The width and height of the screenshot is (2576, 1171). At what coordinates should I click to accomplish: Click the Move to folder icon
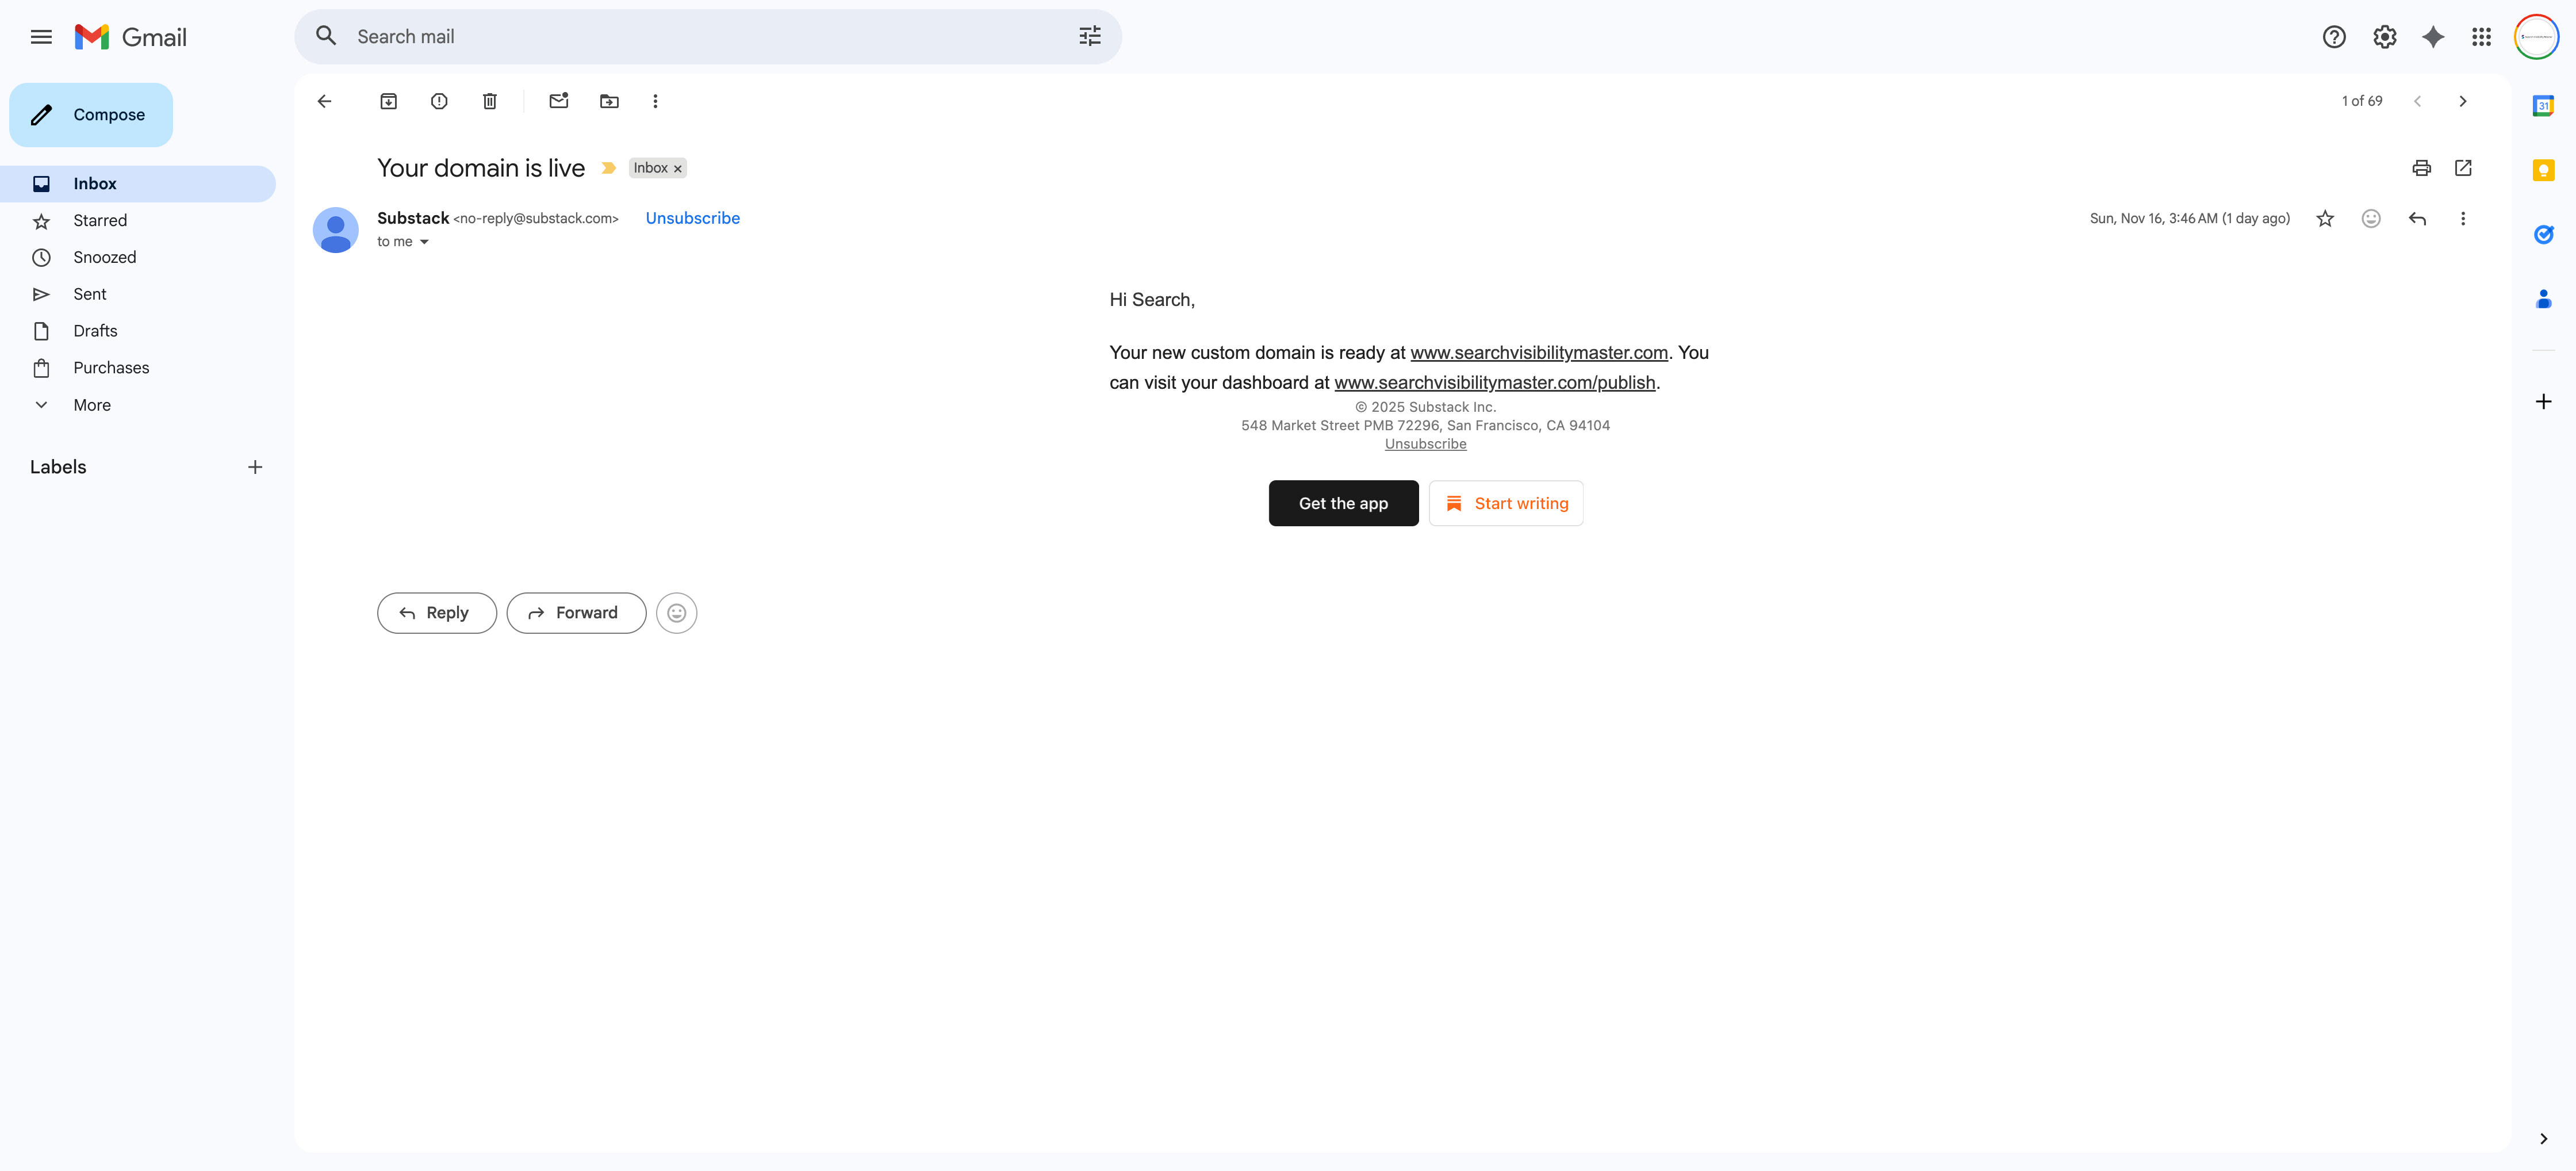(609, 101)
